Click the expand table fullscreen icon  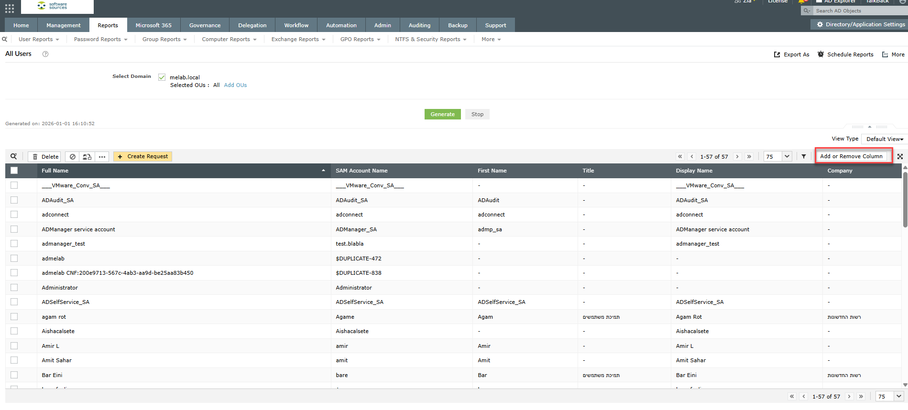pos(900,156)
